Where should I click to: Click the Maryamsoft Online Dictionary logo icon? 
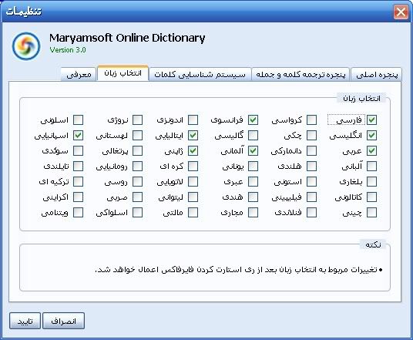point(26,46)
